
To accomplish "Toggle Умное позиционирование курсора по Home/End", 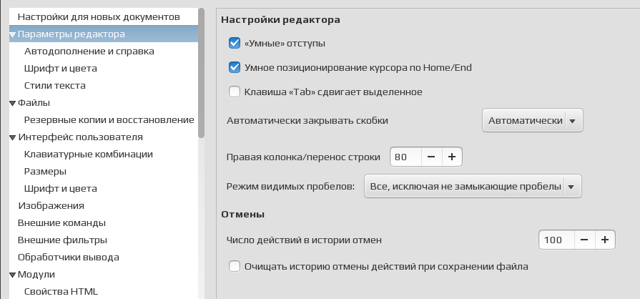I will point(235,67).
